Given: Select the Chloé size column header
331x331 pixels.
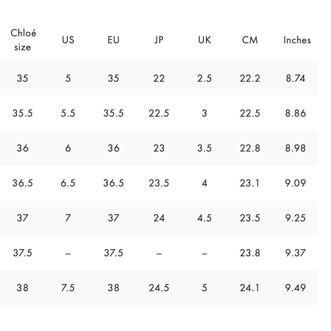Looking at the screenshot, I should (x=23, y=40).
